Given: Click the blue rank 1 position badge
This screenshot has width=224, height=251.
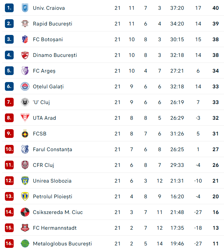Looking at the screenshot, I should coord(9,8).
